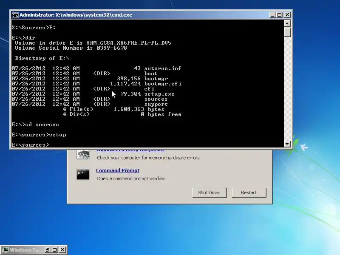Click the last E:\sources> prompt
The height and width of the screenshot is (255, 340).
30,145
